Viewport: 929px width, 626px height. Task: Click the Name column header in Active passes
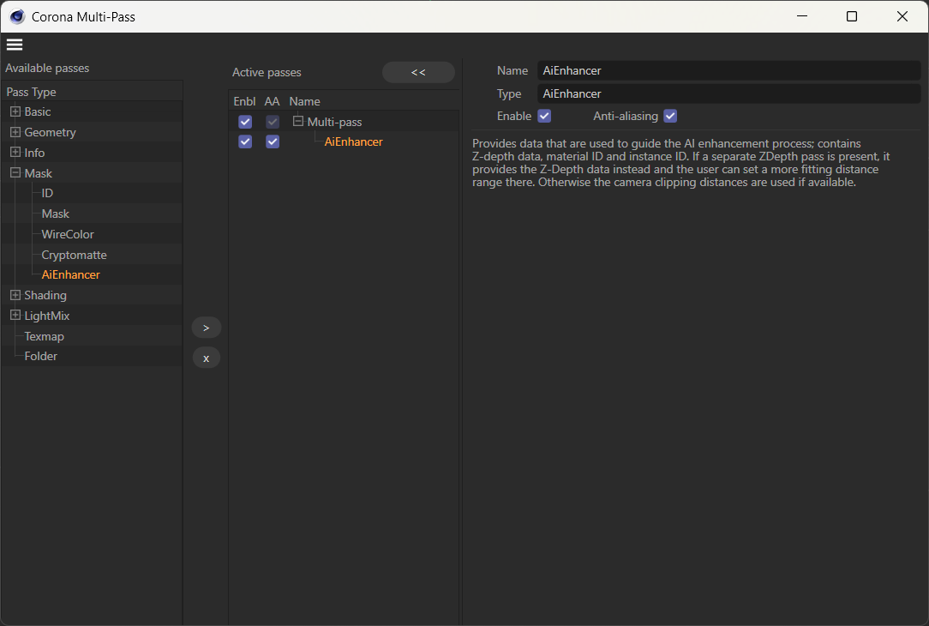point(304,101)
